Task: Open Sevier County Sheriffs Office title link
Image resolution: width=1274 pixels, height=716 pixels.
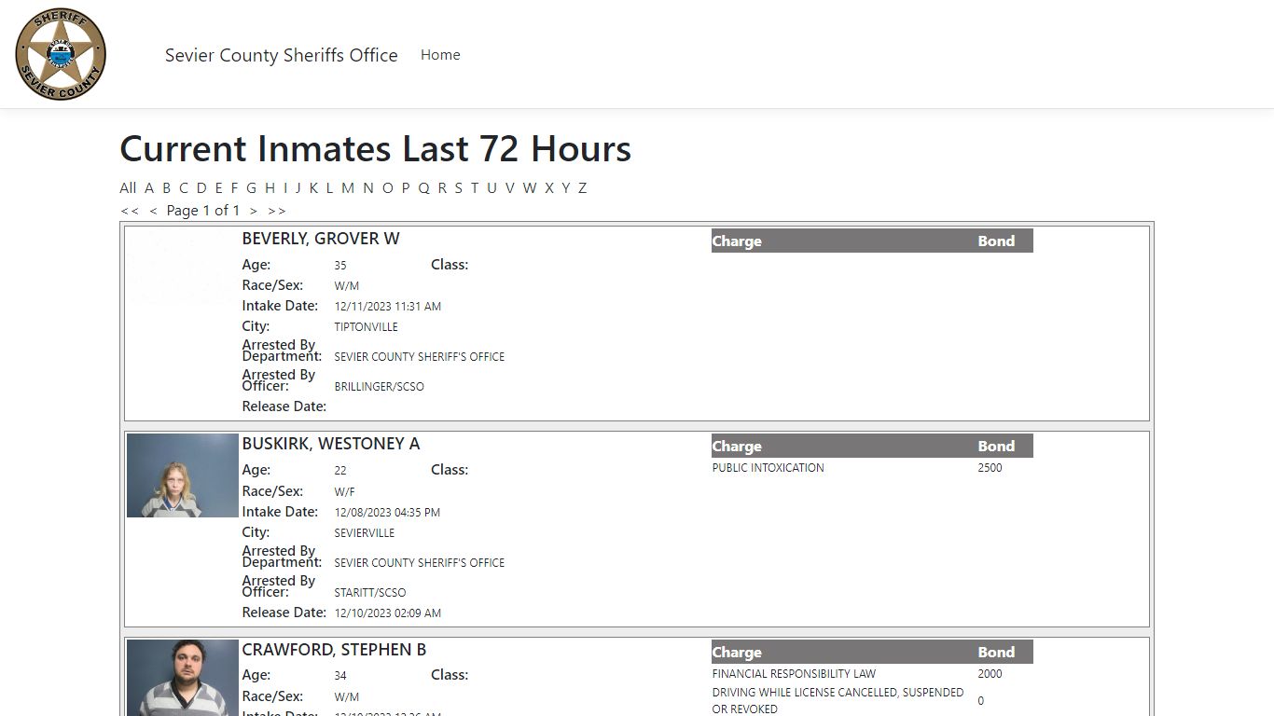Action: tap(282, 55)
